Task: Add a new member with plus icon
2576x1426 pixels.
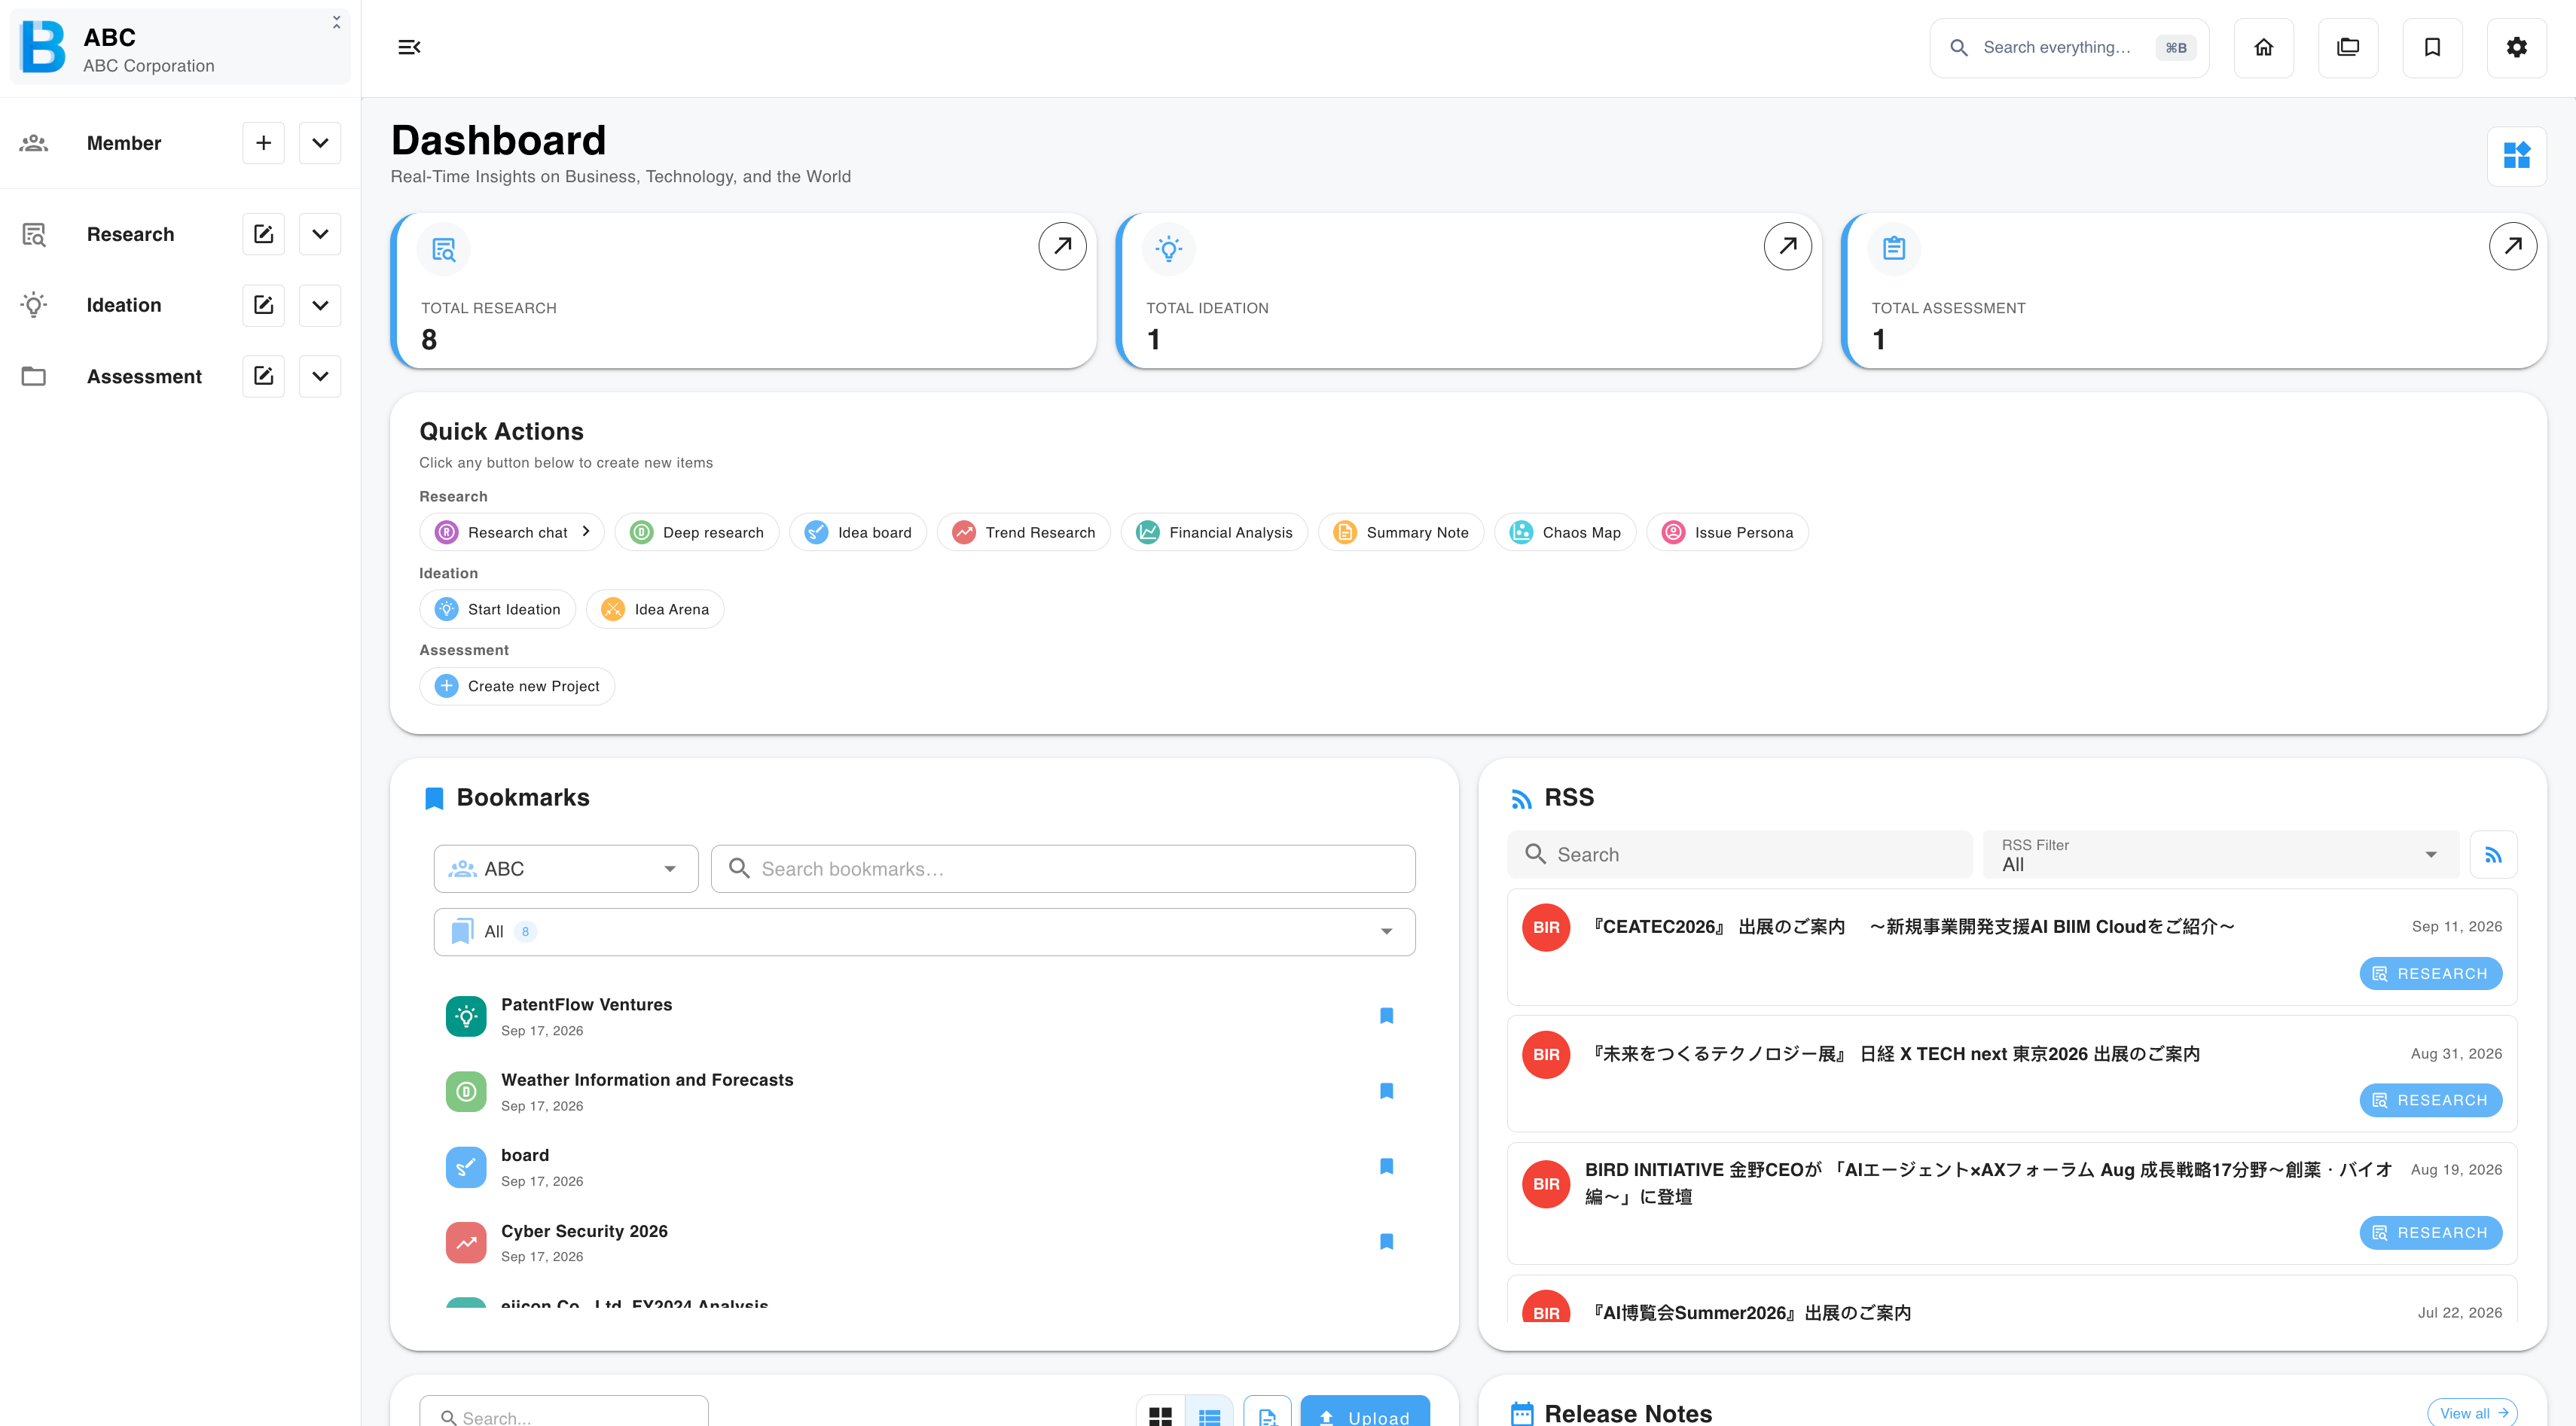Action: coord(264,143)
